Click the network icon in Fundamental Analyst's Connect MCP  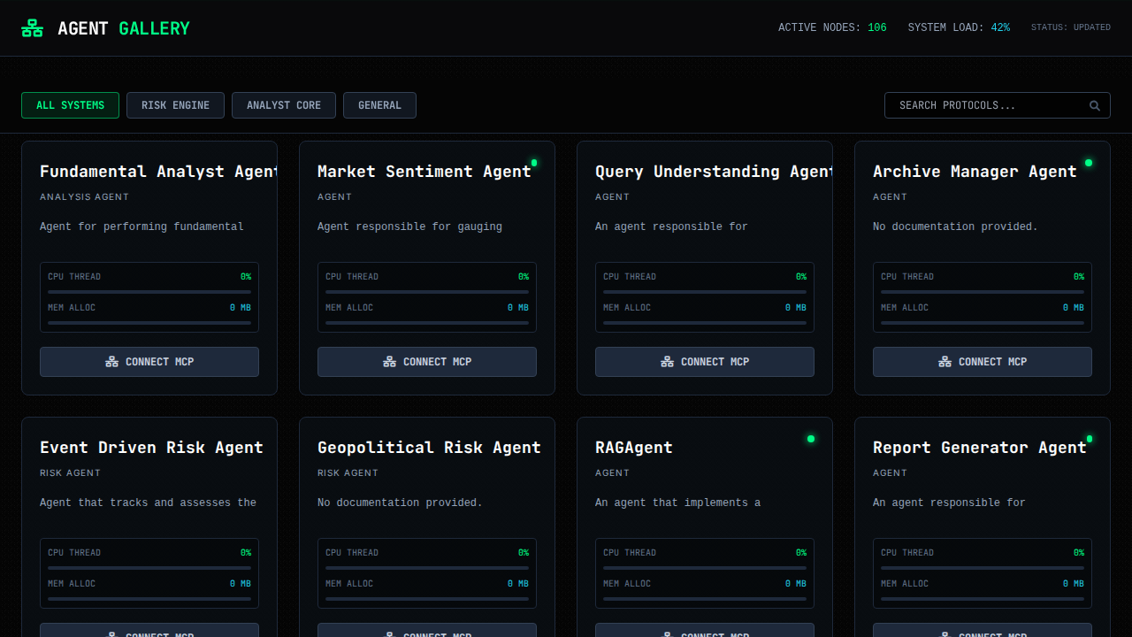tap(112, 362)
